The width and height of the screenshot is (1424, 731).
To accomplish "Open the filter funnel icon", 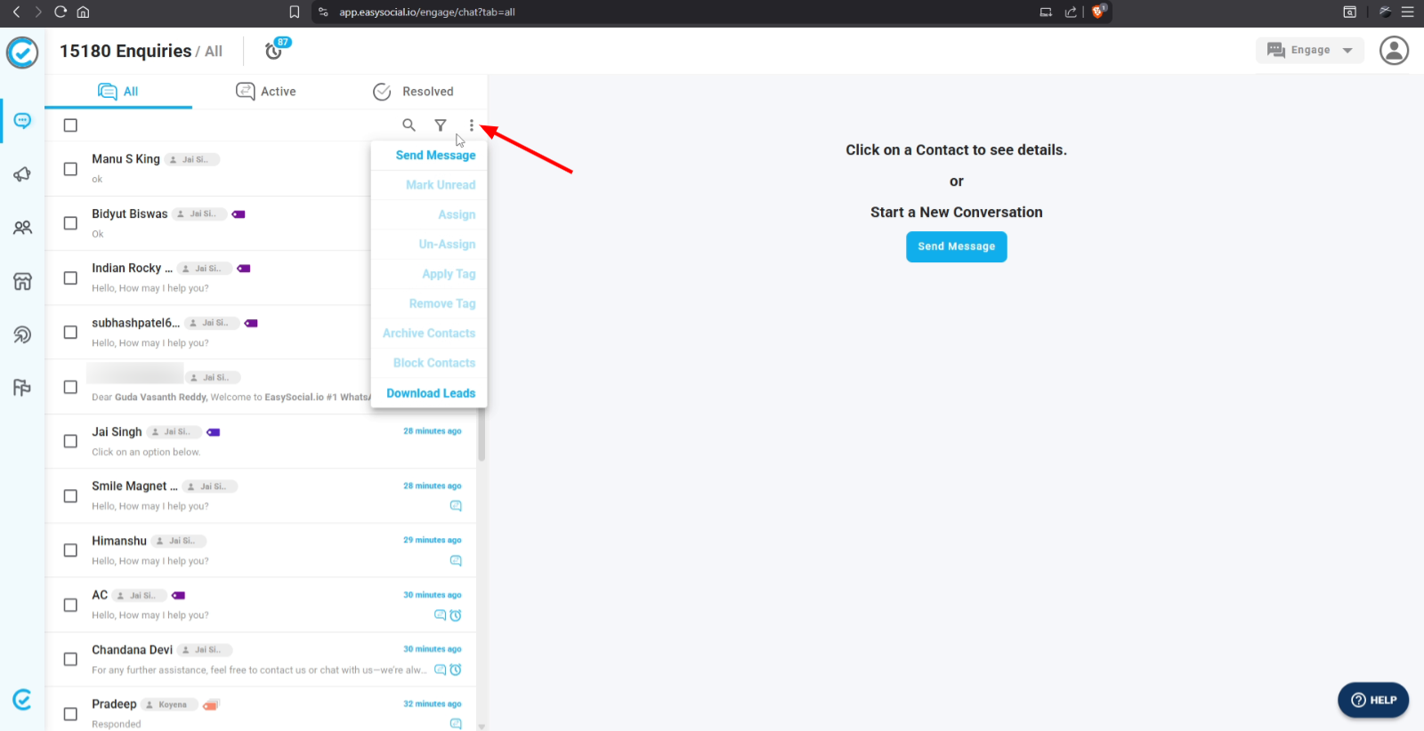I will click(441, 125).
